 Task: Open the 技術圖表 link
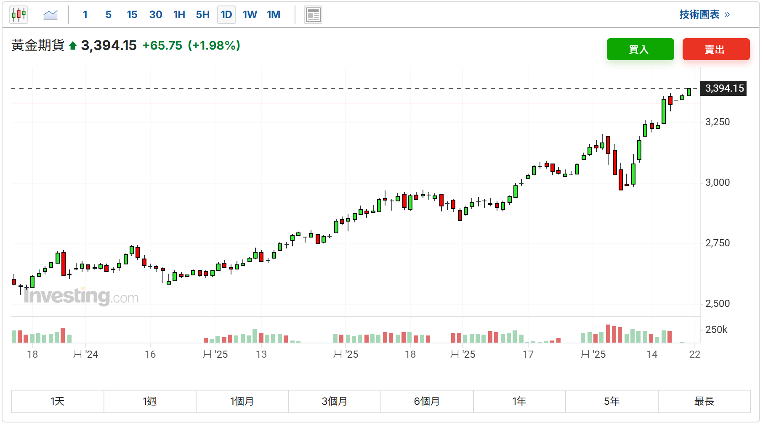705,15
